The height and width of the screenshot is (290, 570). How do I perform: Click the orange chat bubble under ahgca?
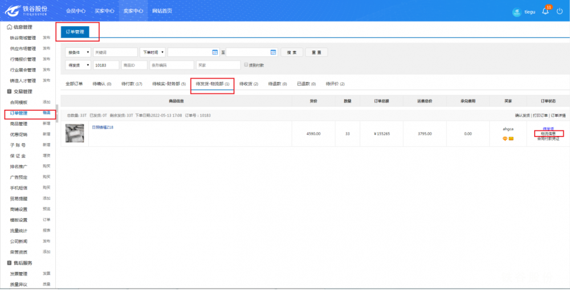(x=505, y=139)
